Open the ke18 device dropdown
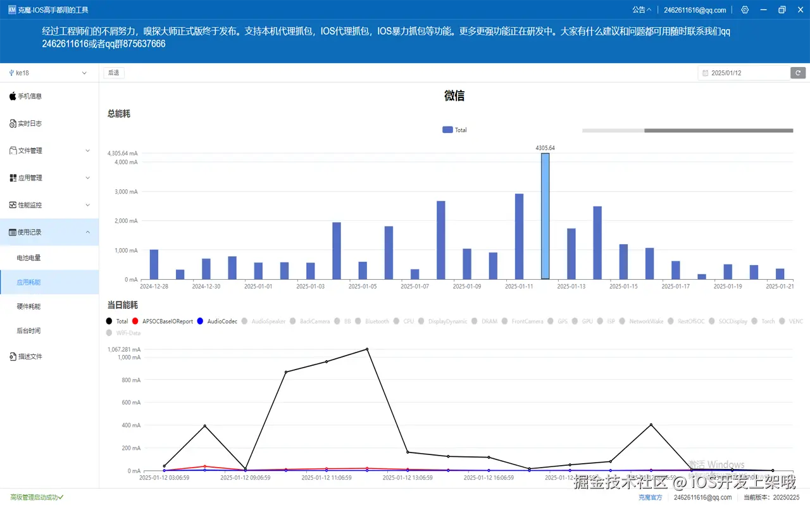This screenshot has width=810, height=505. 49,73
